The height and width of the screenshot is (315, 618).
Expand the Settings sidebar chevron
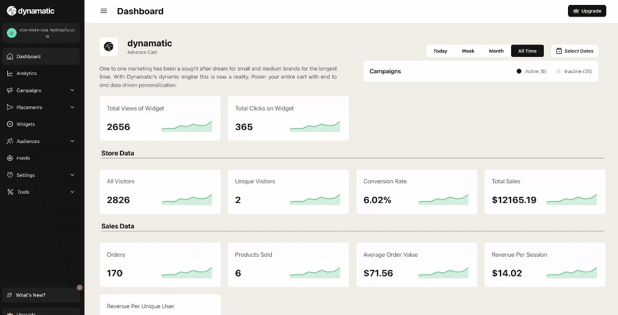coord(72,175)
